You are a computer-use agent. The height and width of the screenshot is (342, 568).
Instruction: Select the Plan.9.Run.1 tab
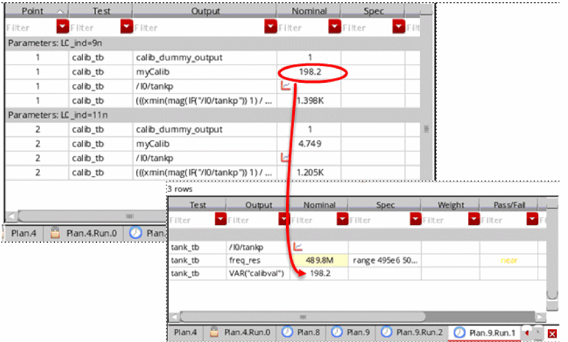pos(484,332)
